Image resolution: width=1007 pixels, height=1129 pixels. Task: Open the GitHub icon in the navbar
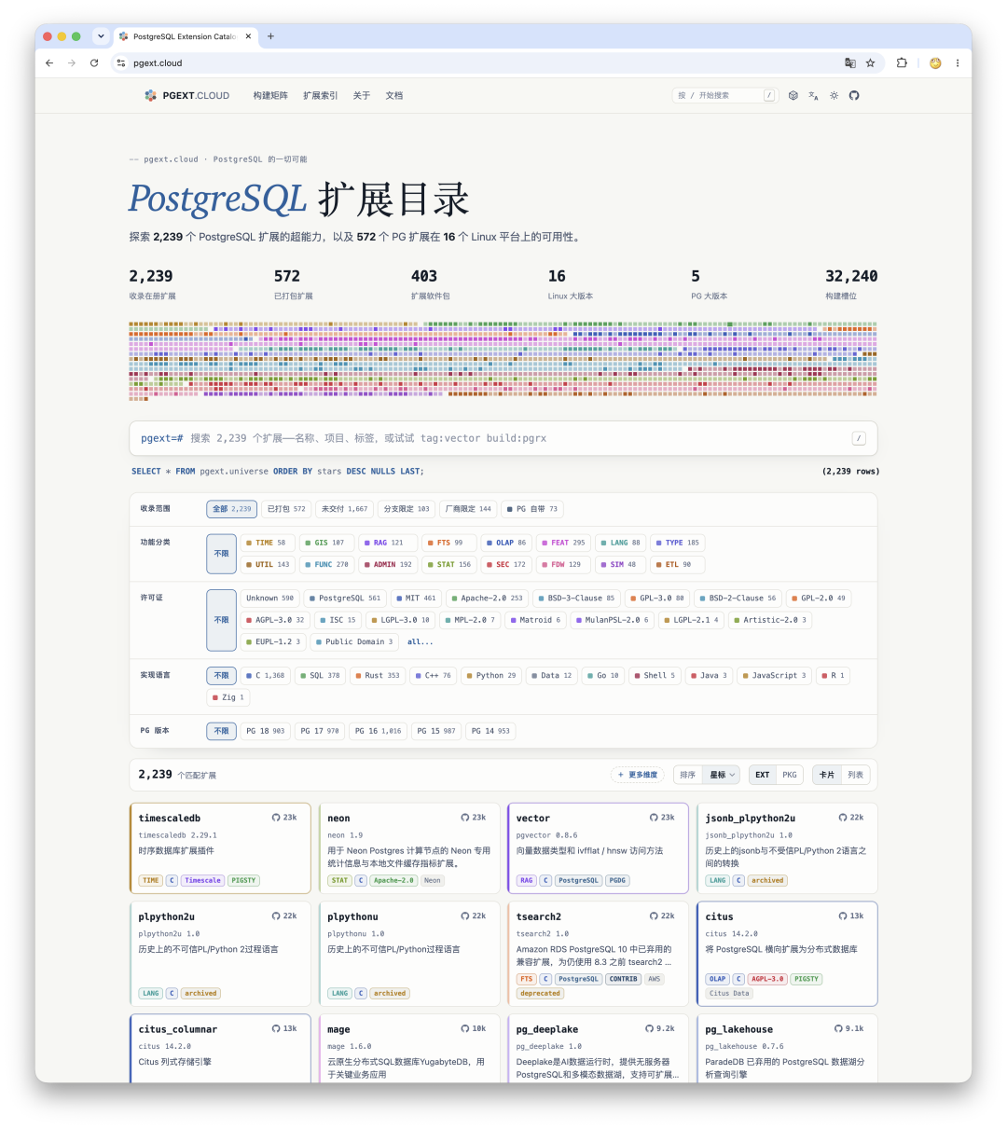pyautogui.click(x=854, y=95)
